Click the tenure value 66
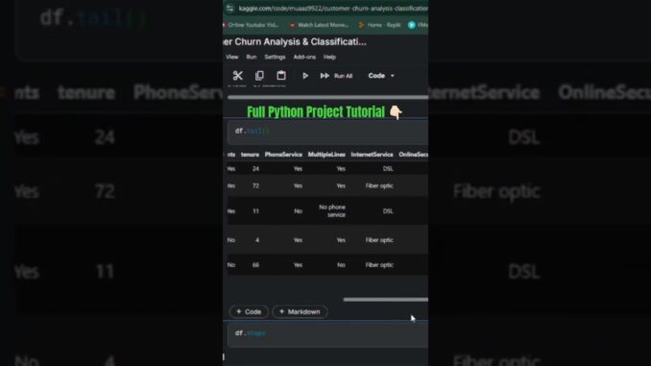Screen dimensions: 651x366 pos(255,265)
